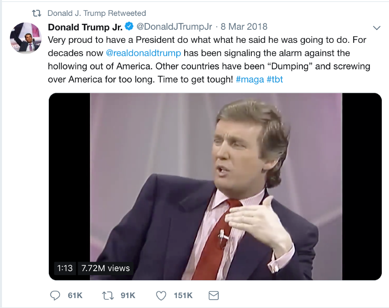The image size is (389, 308).
Task: Click the 61K replies count
Action: coord(75,295)
